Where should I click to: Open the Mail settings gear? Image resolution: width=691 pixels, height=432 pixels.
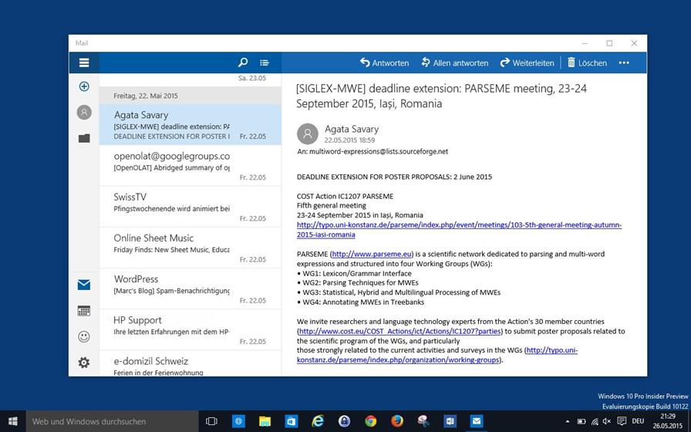click(x=84, y=363)
